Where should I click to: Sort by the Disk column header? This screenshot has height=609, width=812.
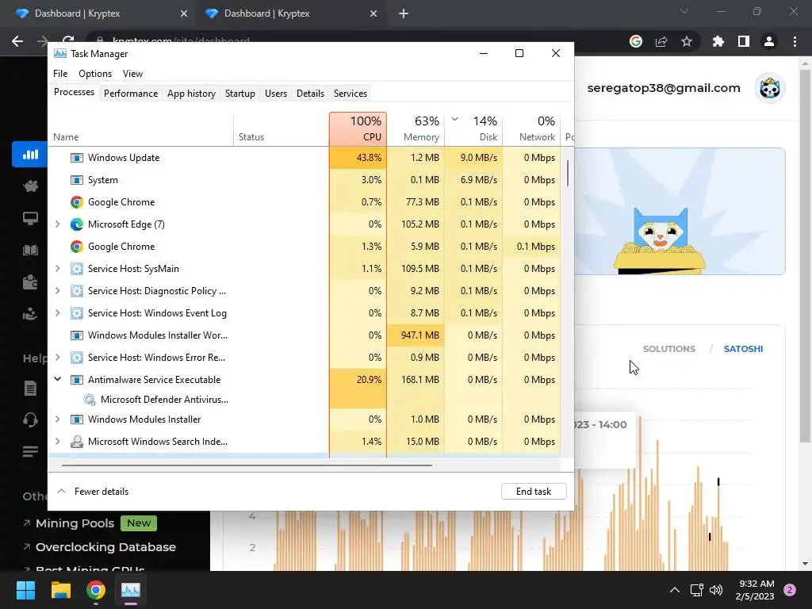(x=474, y=128)
